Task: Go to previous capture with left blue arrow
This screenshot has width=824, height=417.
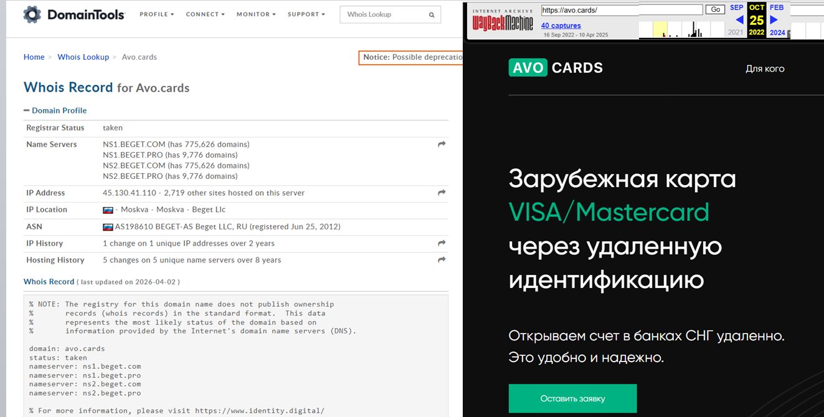Action: tap(739, 20)
